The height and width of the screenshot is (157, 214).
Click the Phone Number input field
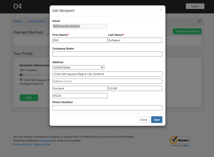107,108
